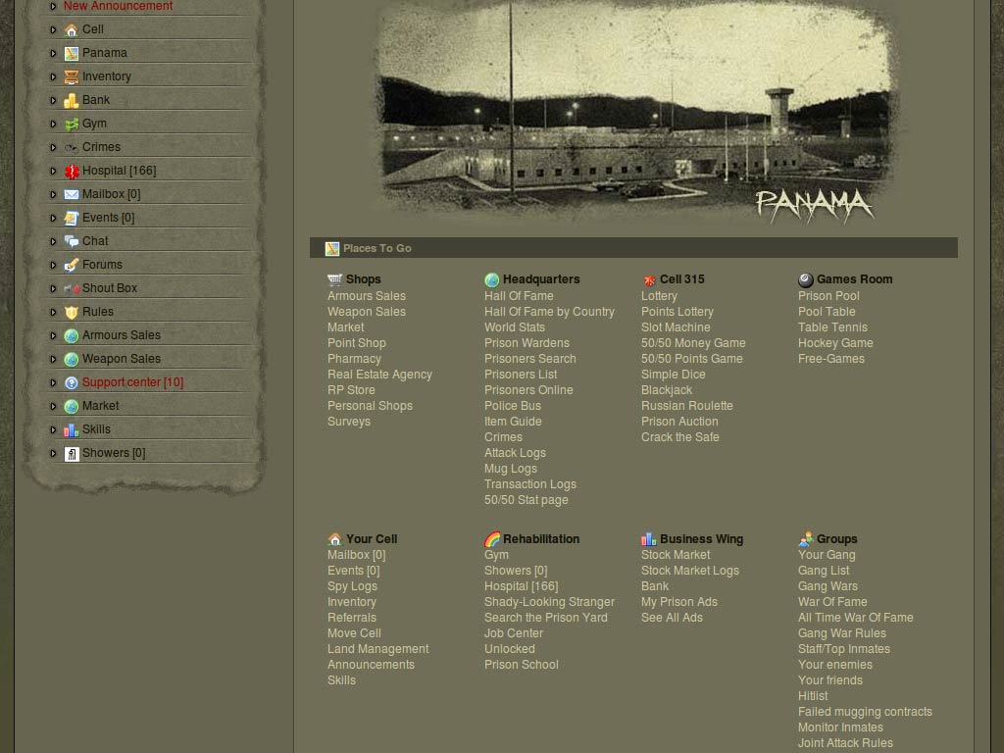Open New Announcement in sidebar
The height and width of the screenshot is (753, 1004).
point(118,6)
